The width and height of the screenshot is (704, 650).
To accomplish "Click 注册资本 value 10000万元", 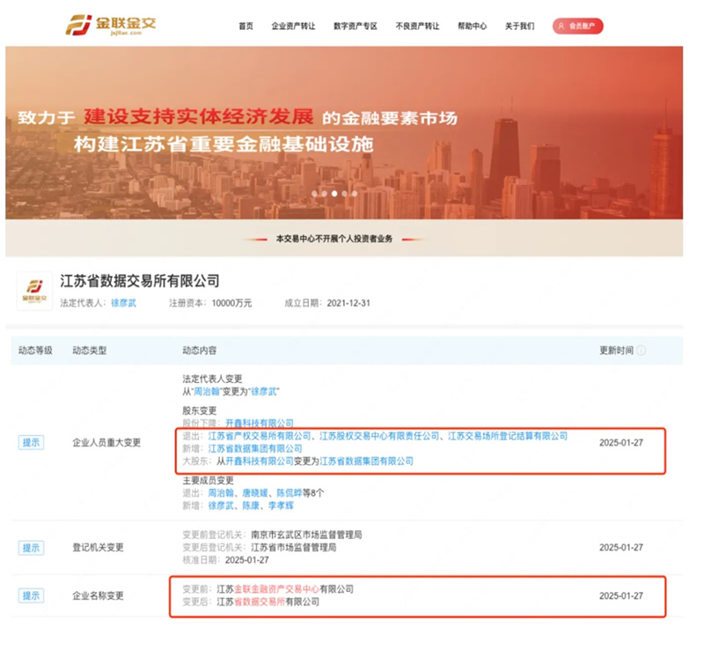I will click(231, 303).
